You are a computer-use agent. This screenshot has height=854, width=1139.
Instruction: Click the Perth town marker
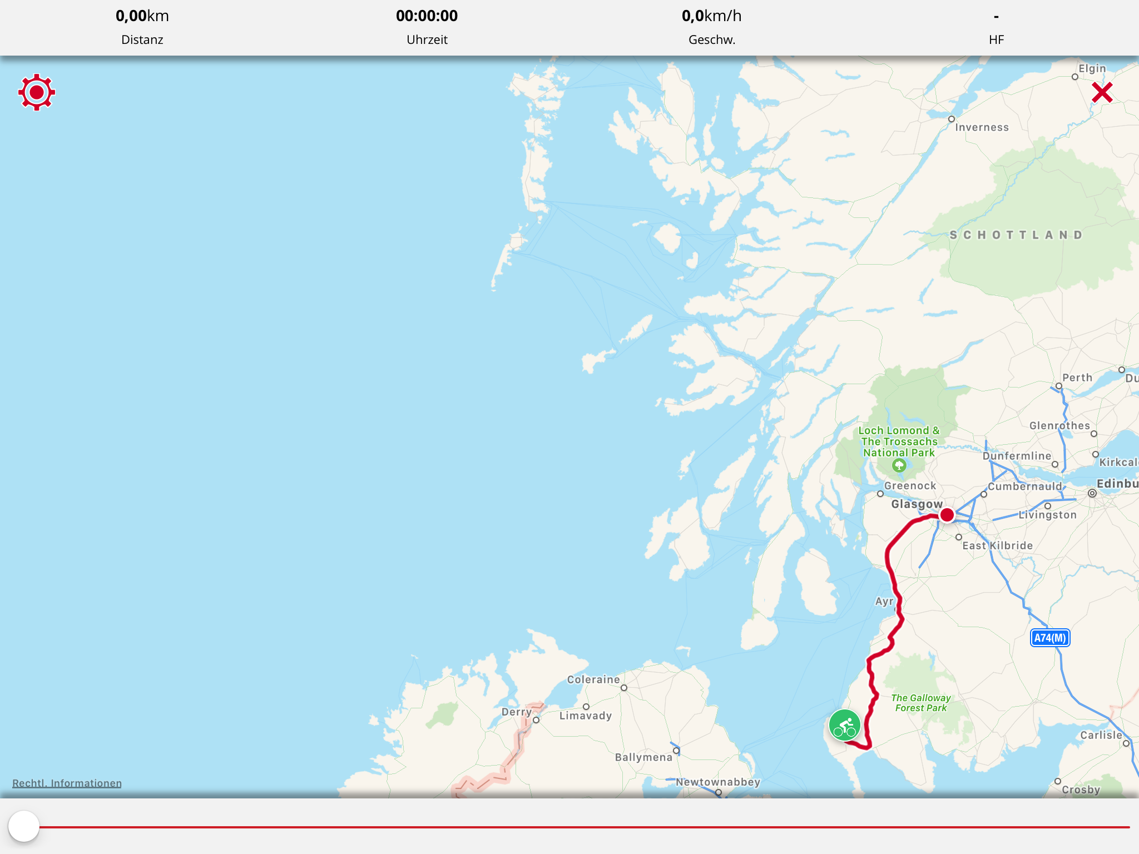(1059, 386)
